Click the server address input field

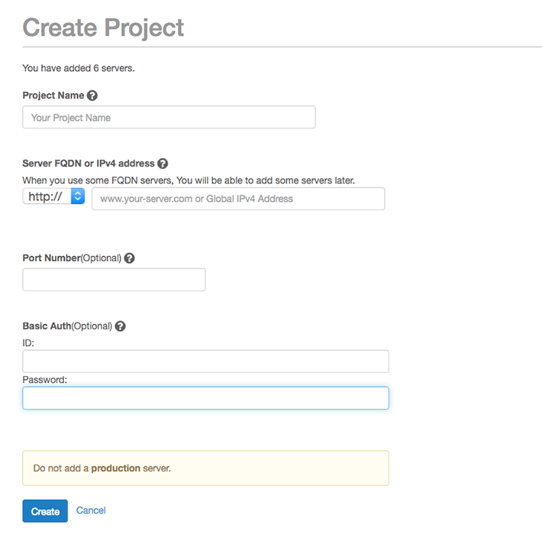(x=238, y=199)
